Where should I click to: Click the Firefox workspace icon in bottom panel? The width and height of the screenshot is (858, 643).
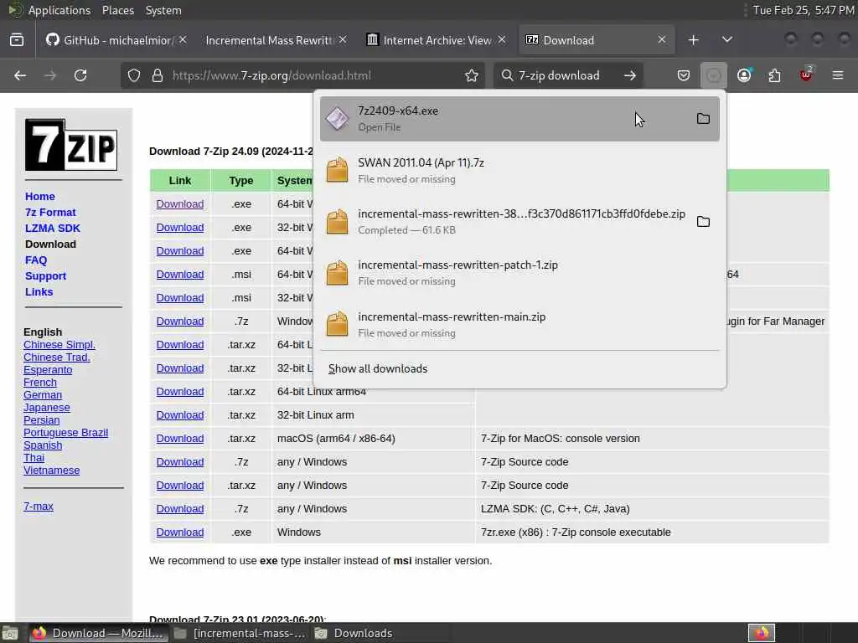pos(761,633)
